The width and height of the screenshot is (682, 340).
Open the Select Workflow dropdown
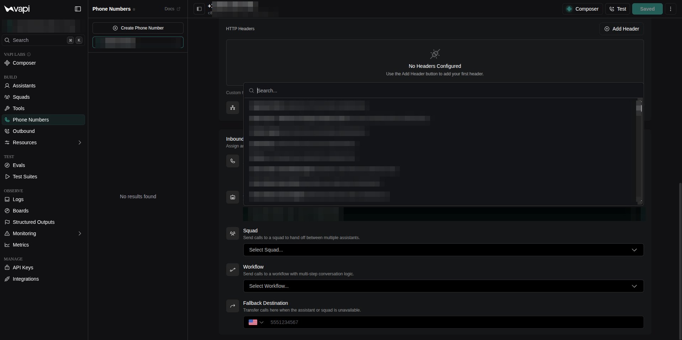(443, 286)
